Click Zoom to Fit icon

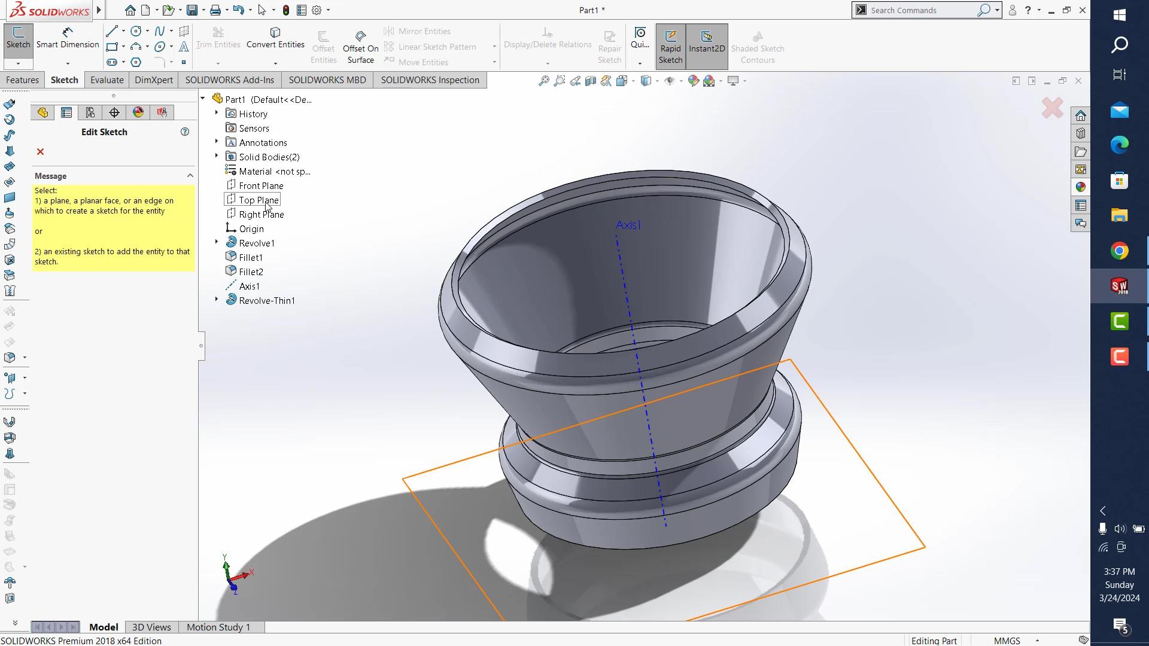click(x=543, y=81)
